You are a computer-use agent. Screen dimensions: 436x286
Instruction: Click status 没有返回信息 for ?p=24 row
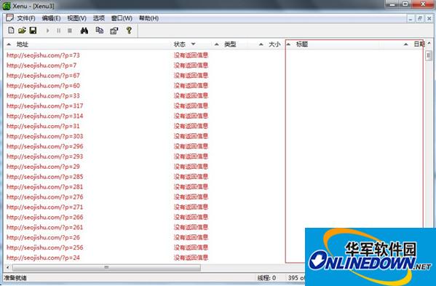[x=191, y=258]
